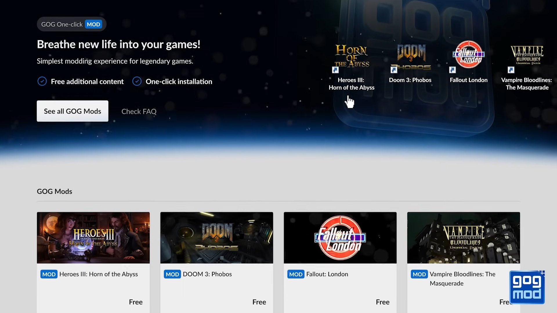Open the Vampire Bloodlines card thumbnail
557x313 pixels.
(464, 238)
